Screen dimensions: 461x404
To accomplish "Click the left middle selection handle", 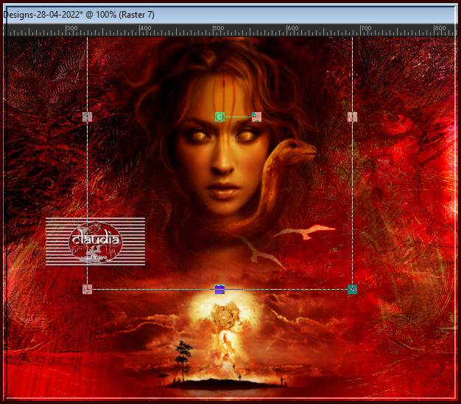I will pos(88,116).
